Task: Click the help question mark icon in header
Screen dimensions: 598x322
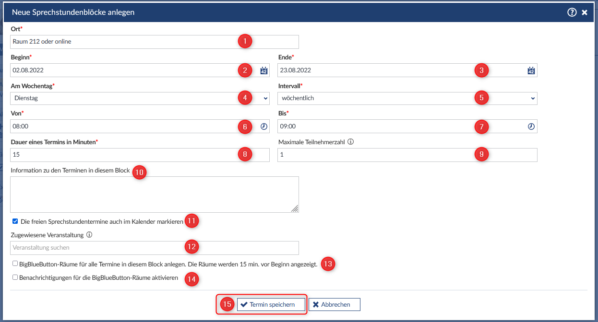Action: pos(572,12)
